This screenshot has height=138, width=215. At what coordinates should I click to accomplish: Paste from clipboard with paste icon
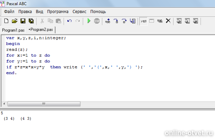click(x=58, y=21)
